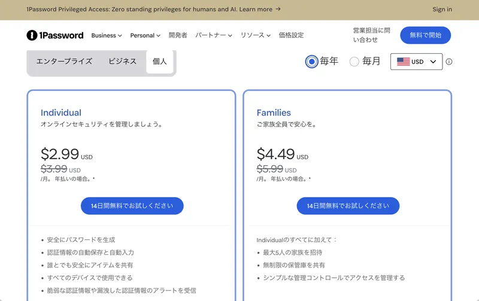Click 無制限の保管庫を共有 feature

[294, 265]
